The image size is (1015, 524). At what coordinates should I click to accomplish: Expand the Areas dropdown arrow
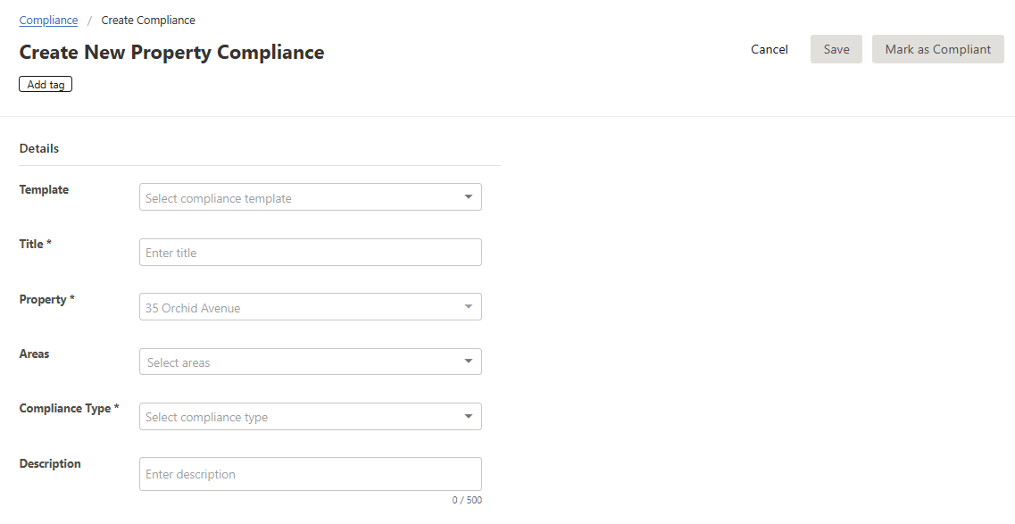coord(468,362)
